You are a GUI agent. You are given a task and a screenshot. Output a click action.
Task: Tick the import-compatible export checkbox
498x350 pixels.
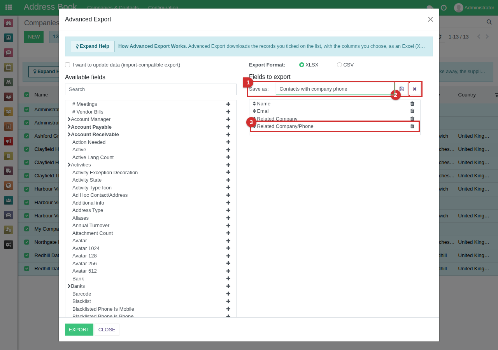tap(68, 65)
